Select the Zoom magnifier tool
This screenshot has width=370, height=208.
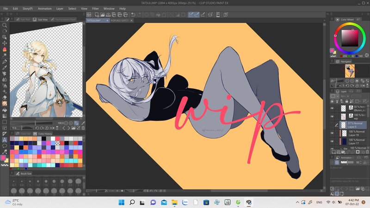(5, 25)
